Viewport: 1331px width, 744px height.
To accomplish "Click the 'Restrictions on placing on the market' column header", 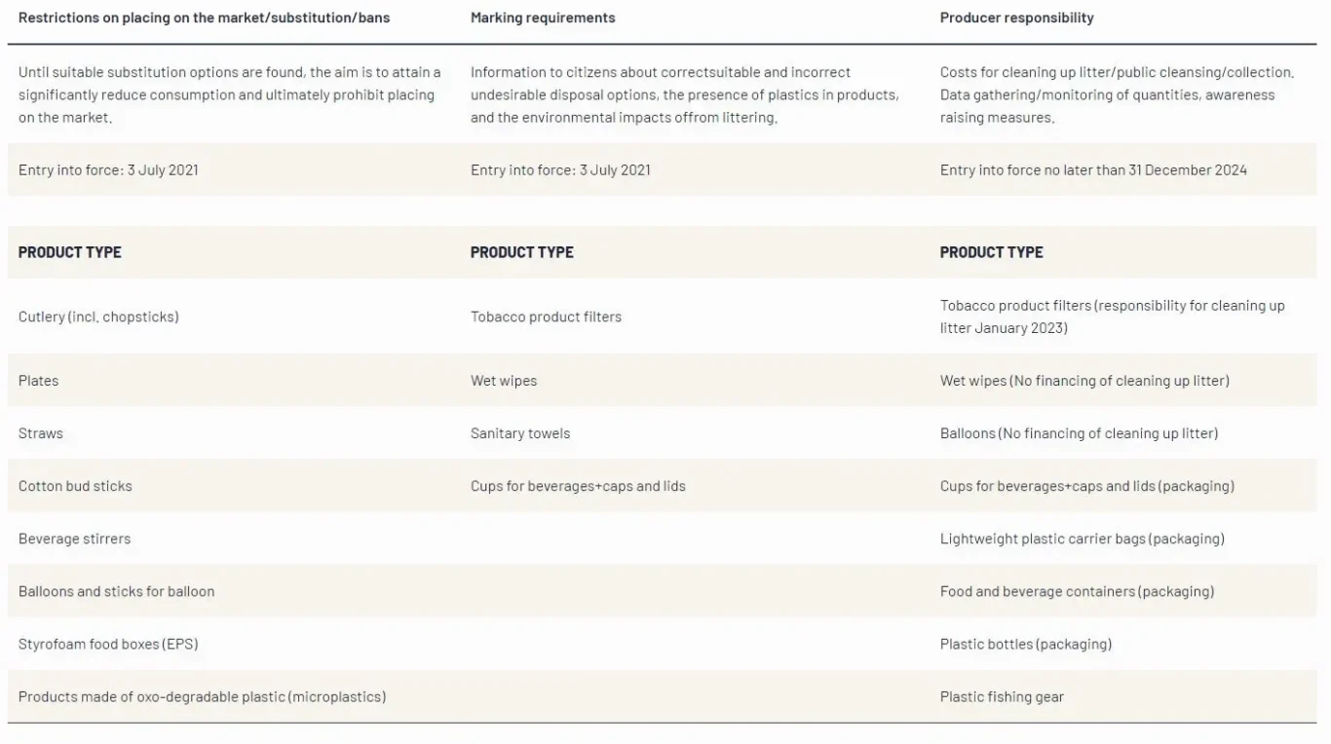I will pos(205,18).
